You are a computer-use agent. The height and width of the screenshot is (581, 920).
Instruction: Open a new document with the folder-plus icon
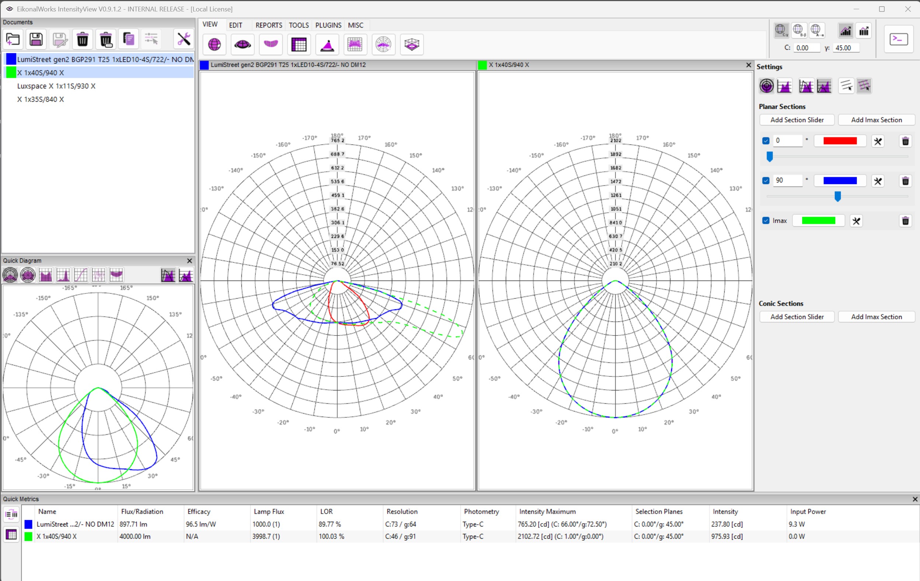click(13, 39)
